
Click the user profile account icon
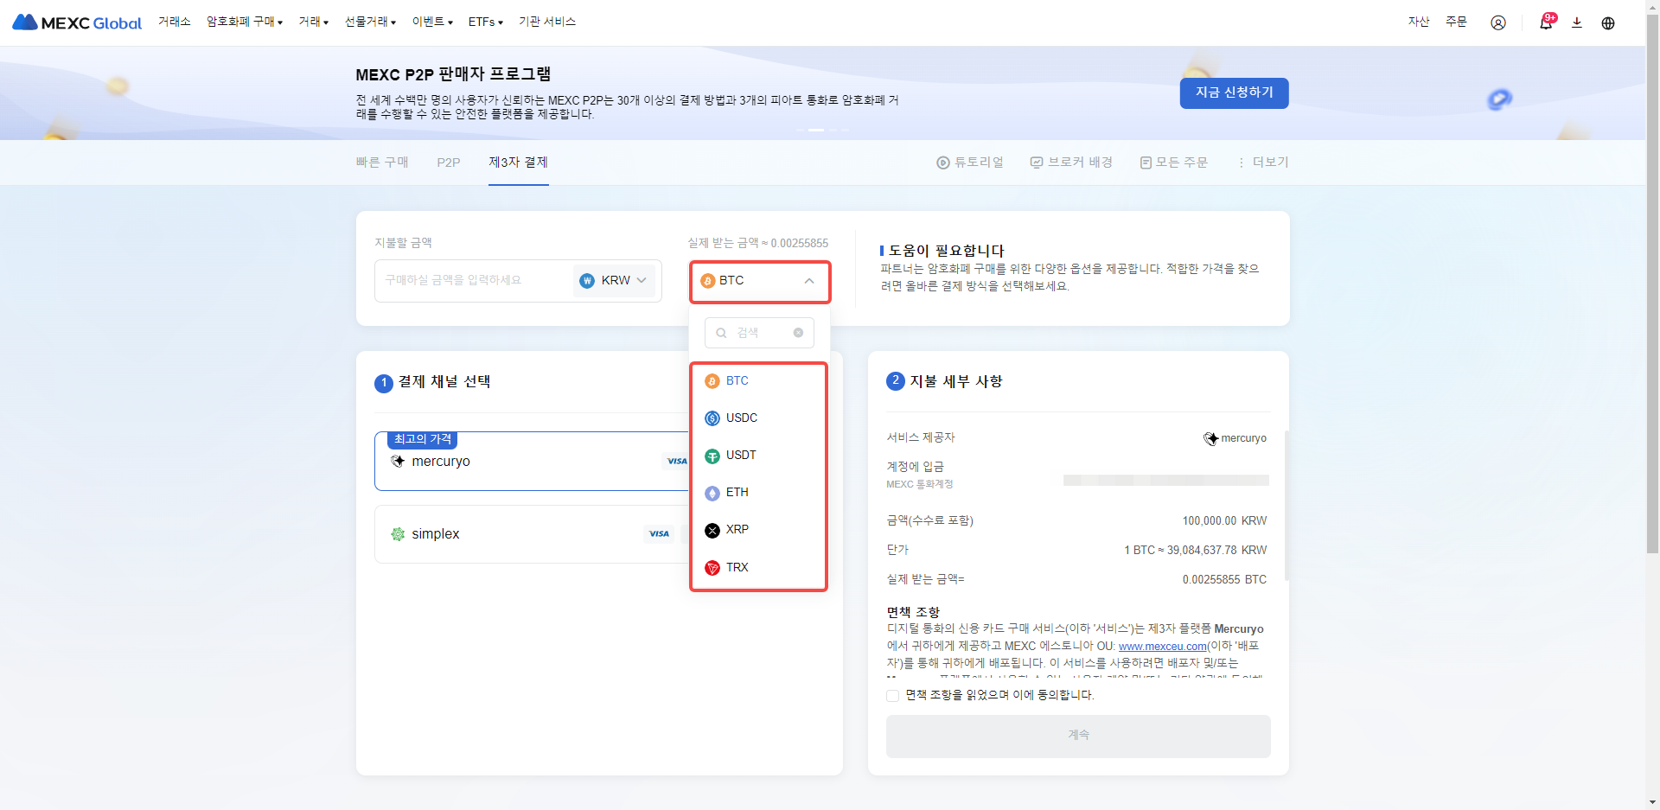pos(1497,22)
